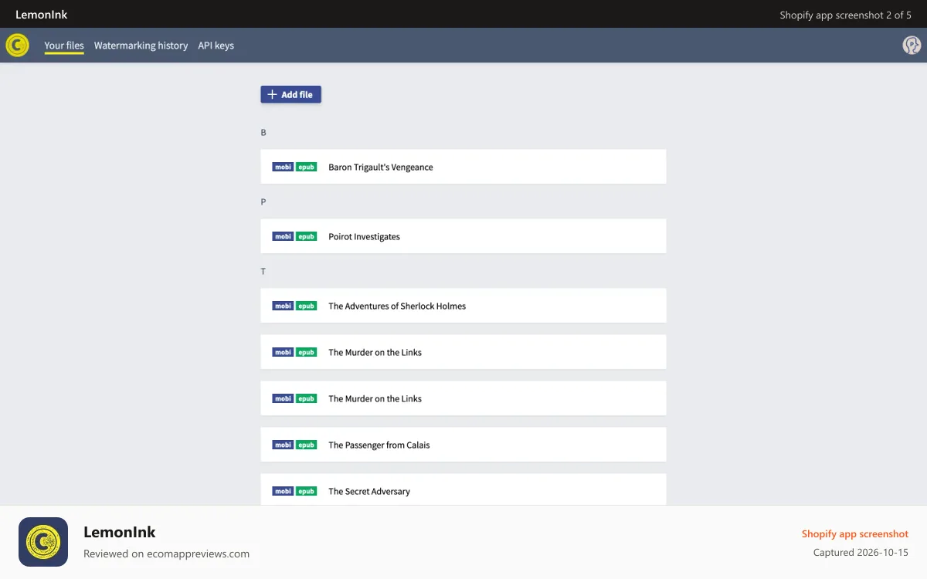Open Baron Trigault's Vengeance file

tap(463, 167)
